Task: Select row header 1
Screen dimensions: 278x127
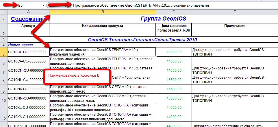Action: pyautogui.click(x=4, y=19)
